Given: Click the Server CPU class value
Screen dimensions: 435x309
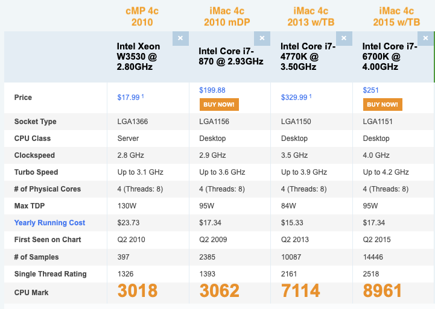Looking at the screenshot, I should [x=128, y=139].
